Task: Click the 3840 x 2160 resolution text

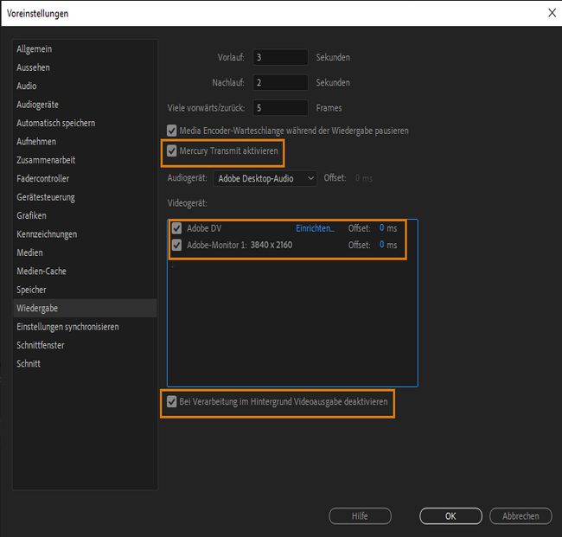Action: coord(271,246)
